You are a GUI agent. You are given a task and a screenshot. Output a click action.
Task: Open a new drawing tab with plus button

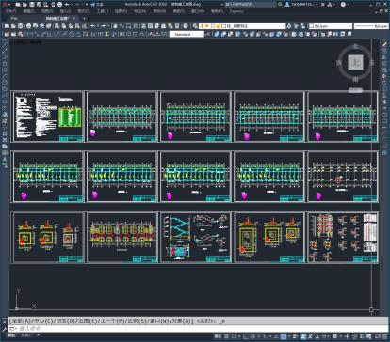(84, 19)
